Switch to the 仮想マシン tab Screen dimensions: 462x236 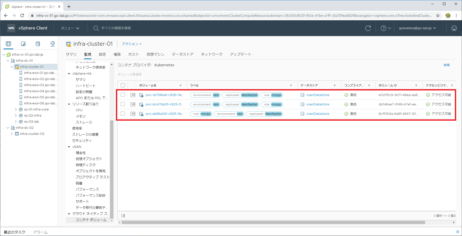[156, 54]
